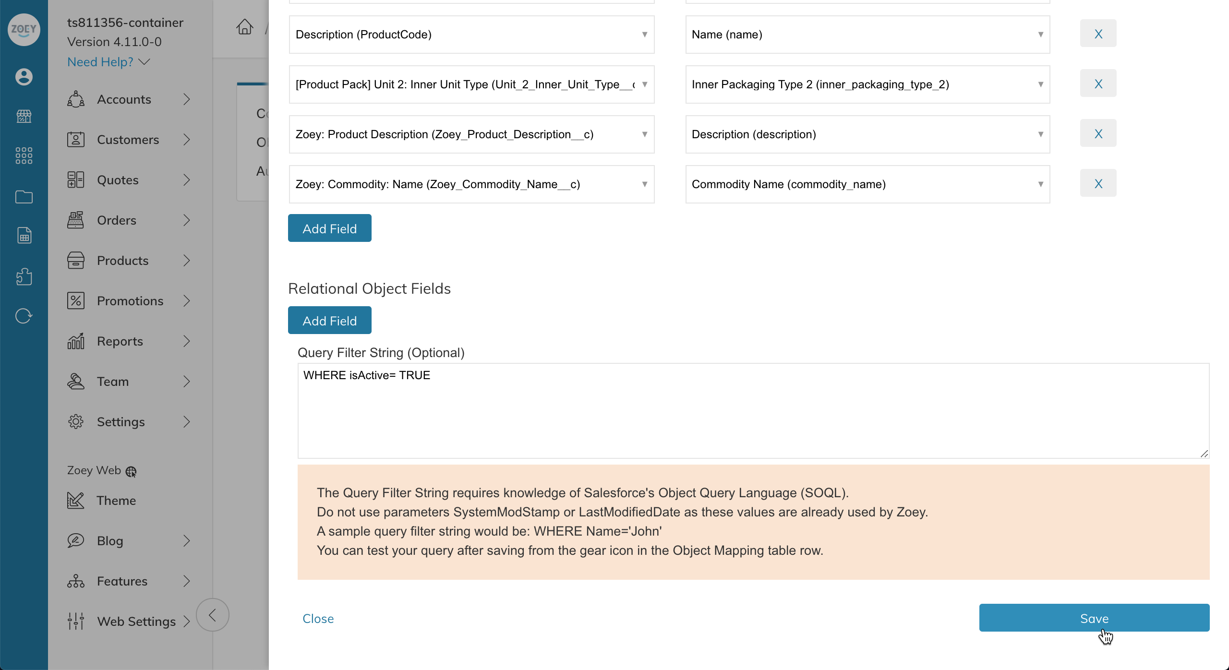Click the Products box icon

[x=75, y=261]
